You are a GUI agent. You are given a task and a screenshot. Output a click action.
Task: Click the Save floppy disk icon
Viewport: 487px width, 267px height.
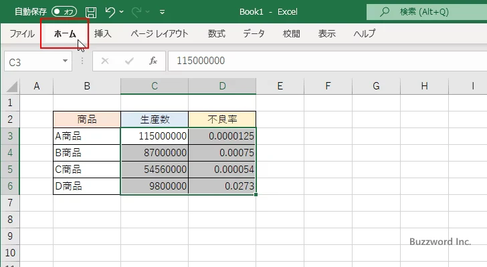pyautogui.click(x=91, y=12)
